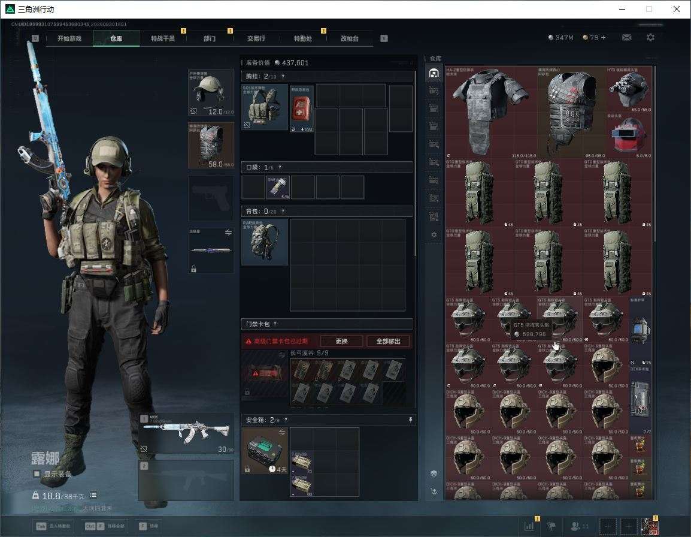Click the help icon beside 胸挂
Viewport: 691px width, 537px height.
click(x=283, y=76)
